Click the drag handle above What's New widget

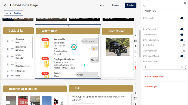(68, 26)
